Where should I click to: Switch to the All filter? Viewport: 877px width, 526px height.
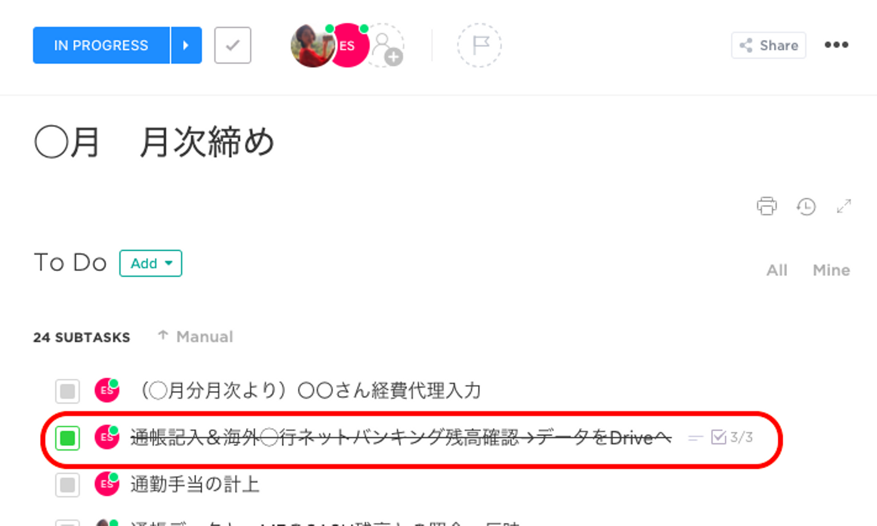(x=777, y=270)
